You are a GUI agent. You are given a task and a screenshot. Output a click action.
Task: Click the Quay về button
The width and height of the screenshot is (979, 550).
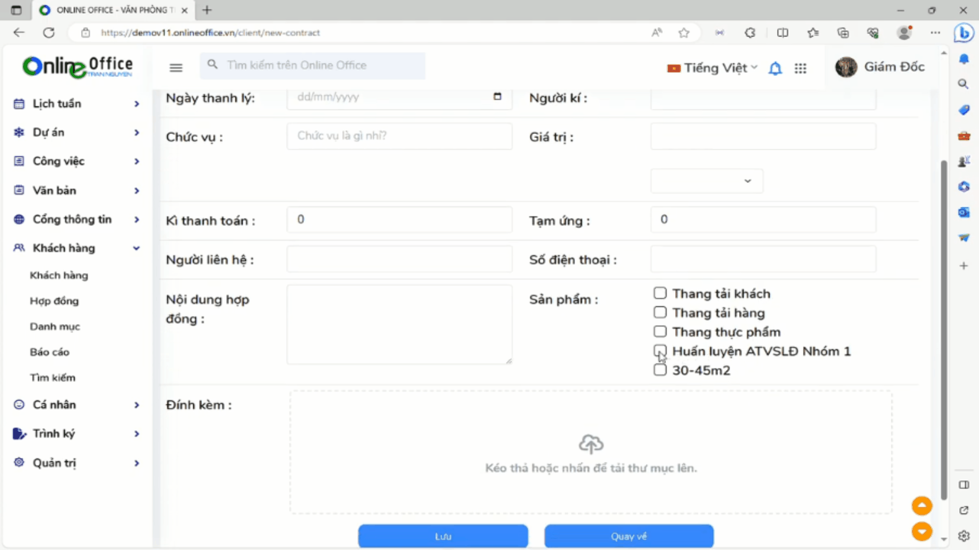629,536
